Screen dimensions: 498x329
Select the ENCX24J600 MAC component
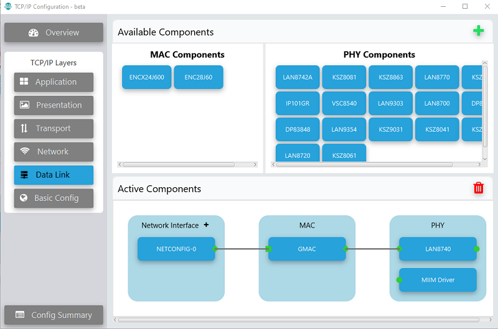(146, 78)
